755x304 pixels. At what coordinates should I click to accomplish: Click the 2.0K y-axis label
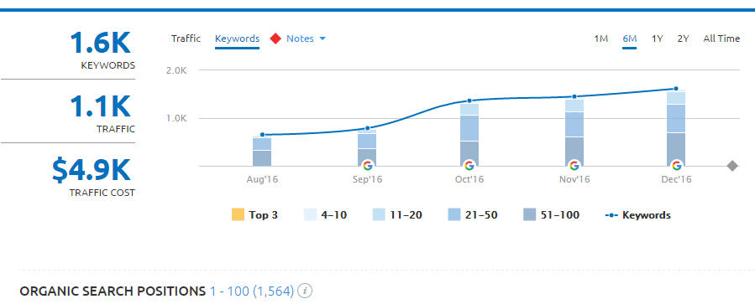click(176, 70)
